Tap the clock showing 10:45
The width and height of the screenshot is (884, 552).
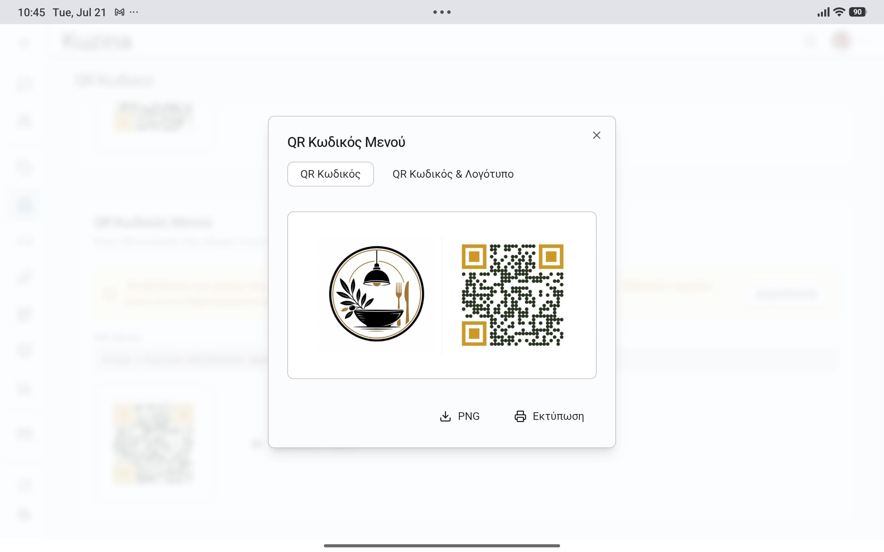pyautogui.click(x=31, y=12)
